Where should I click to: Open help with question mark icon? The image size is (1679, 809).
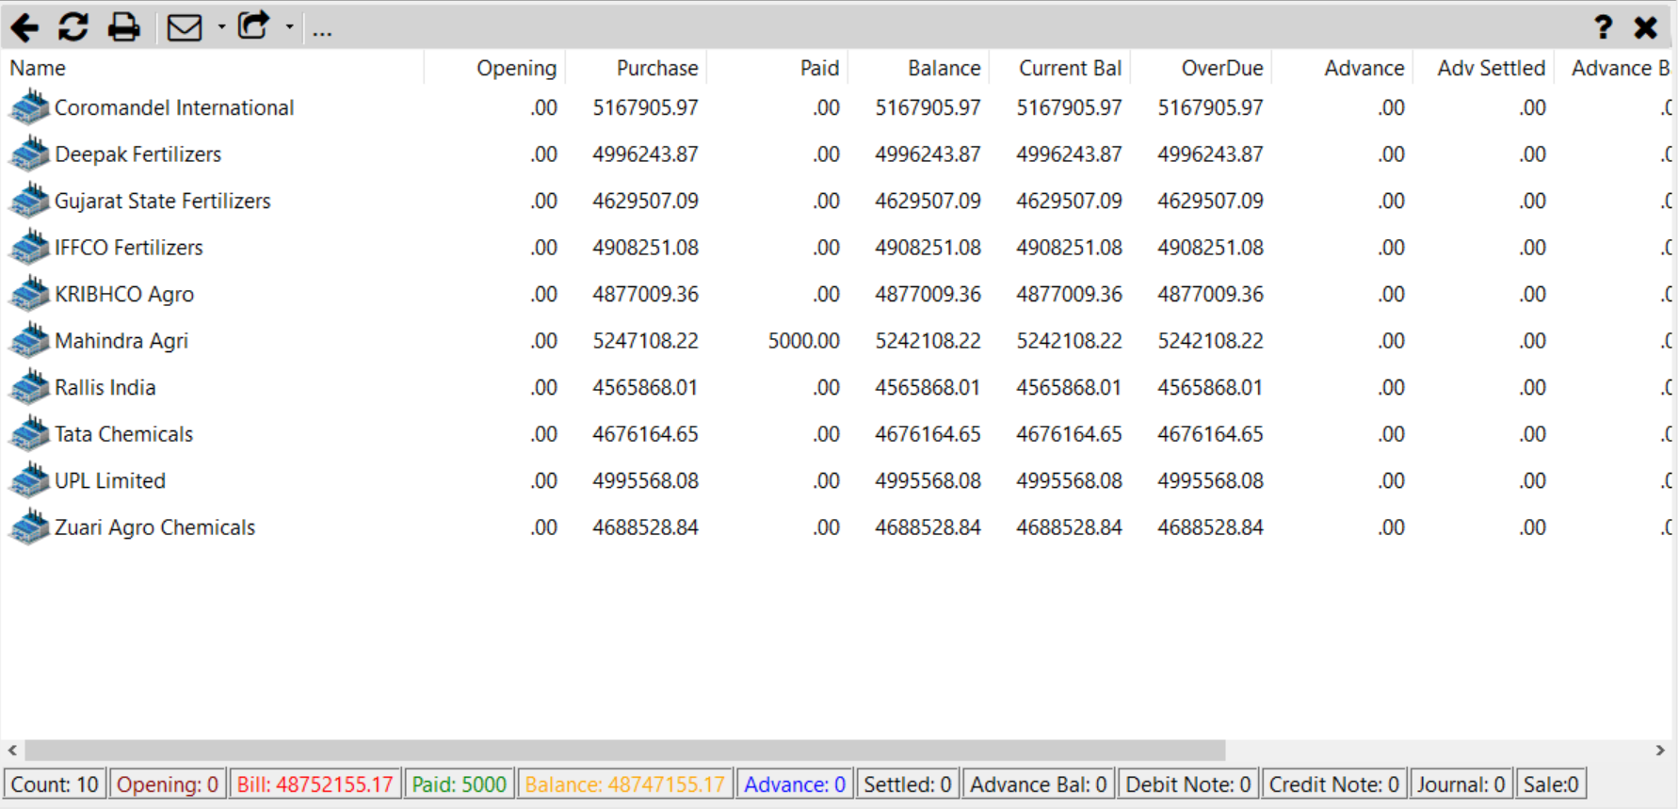tap(1603, 27)
